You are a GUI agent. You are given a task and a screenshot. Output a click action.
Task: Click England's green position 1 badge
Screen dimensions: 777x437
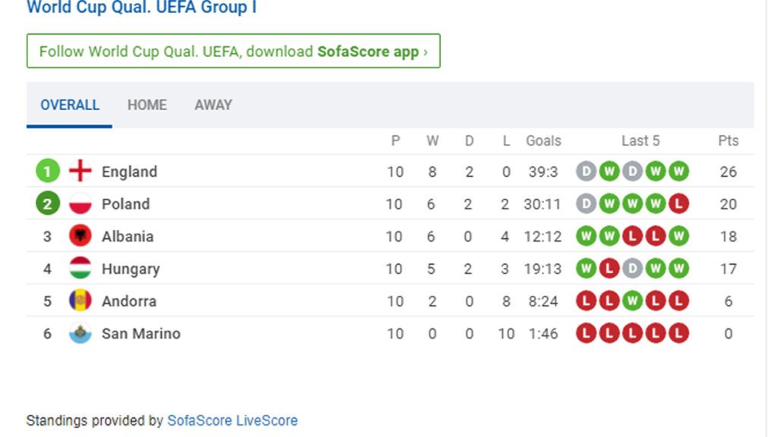click(47, 171)
